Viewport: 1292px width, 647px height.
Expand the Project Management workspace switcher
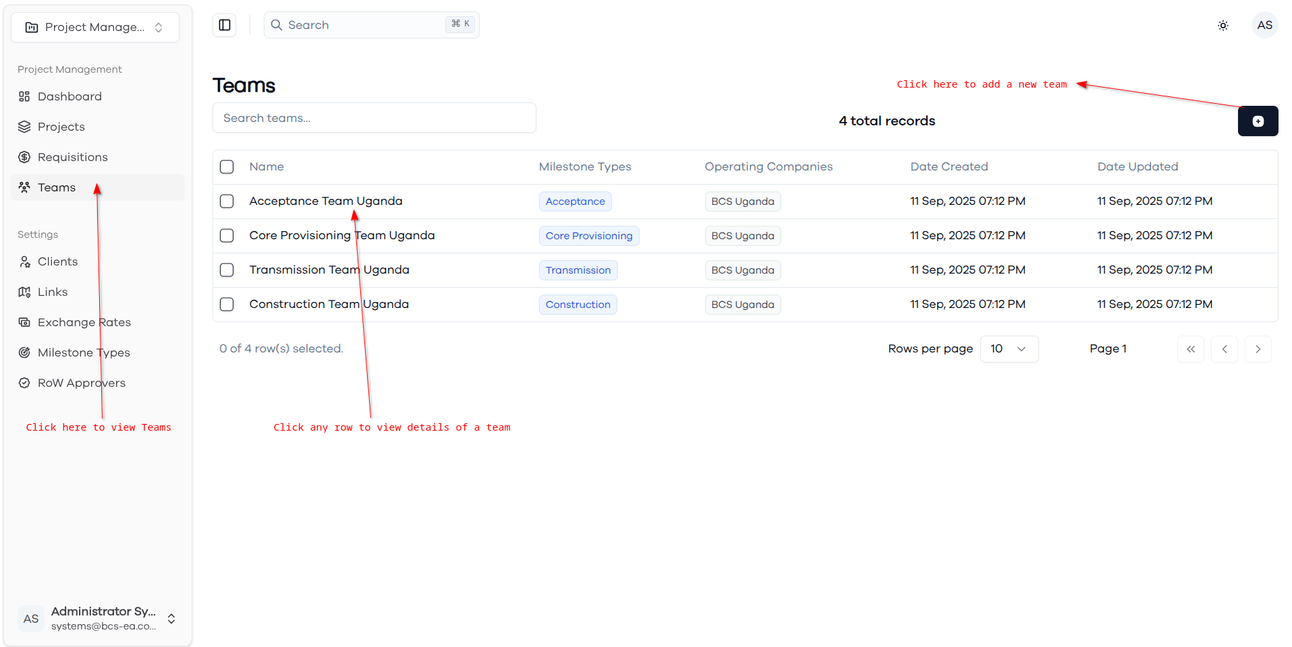click(95, 28)
